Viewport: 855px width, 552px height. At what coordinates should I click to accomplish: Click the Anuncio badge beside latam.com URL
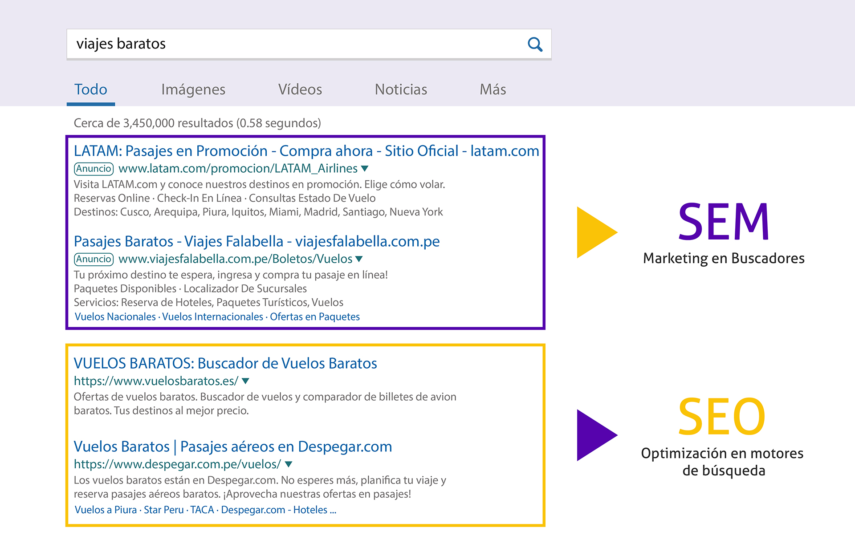(x=94, y=169)
